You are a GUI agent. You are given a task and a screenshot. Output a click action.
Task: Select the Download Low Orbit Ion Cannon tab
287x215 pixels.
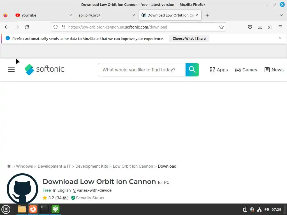click(170, 15)
